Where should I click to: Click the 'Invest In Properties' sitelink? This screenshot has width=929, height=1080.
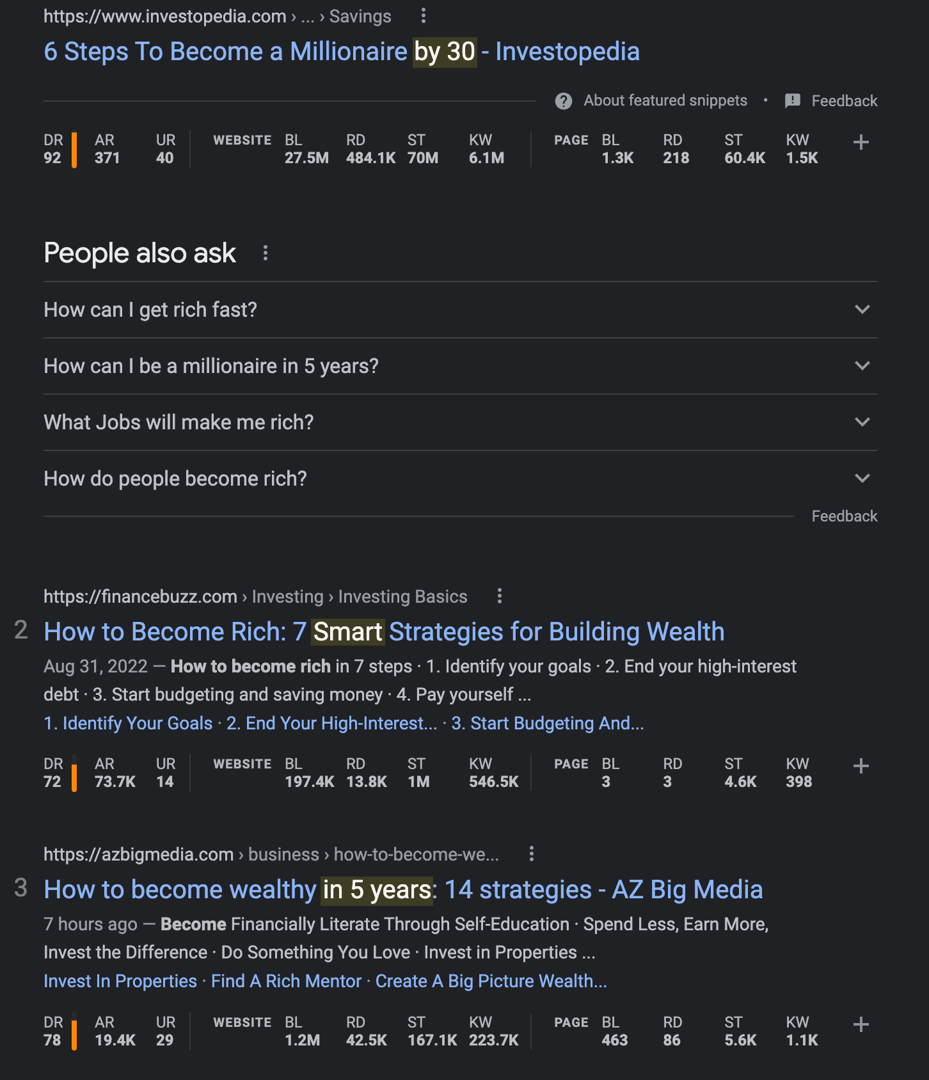click(120, 981)
